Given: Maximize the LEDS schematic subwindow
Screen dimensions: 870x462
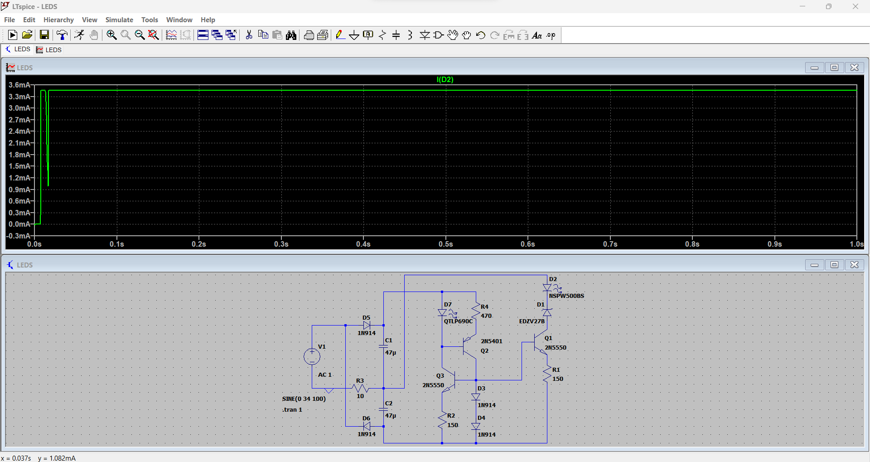Looking at the screenshot, I should point(834,265).
